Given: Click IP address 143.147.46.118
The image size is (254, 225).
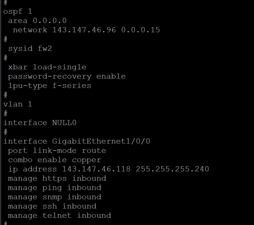Looking at the screenshot, I should coord(96,169).
